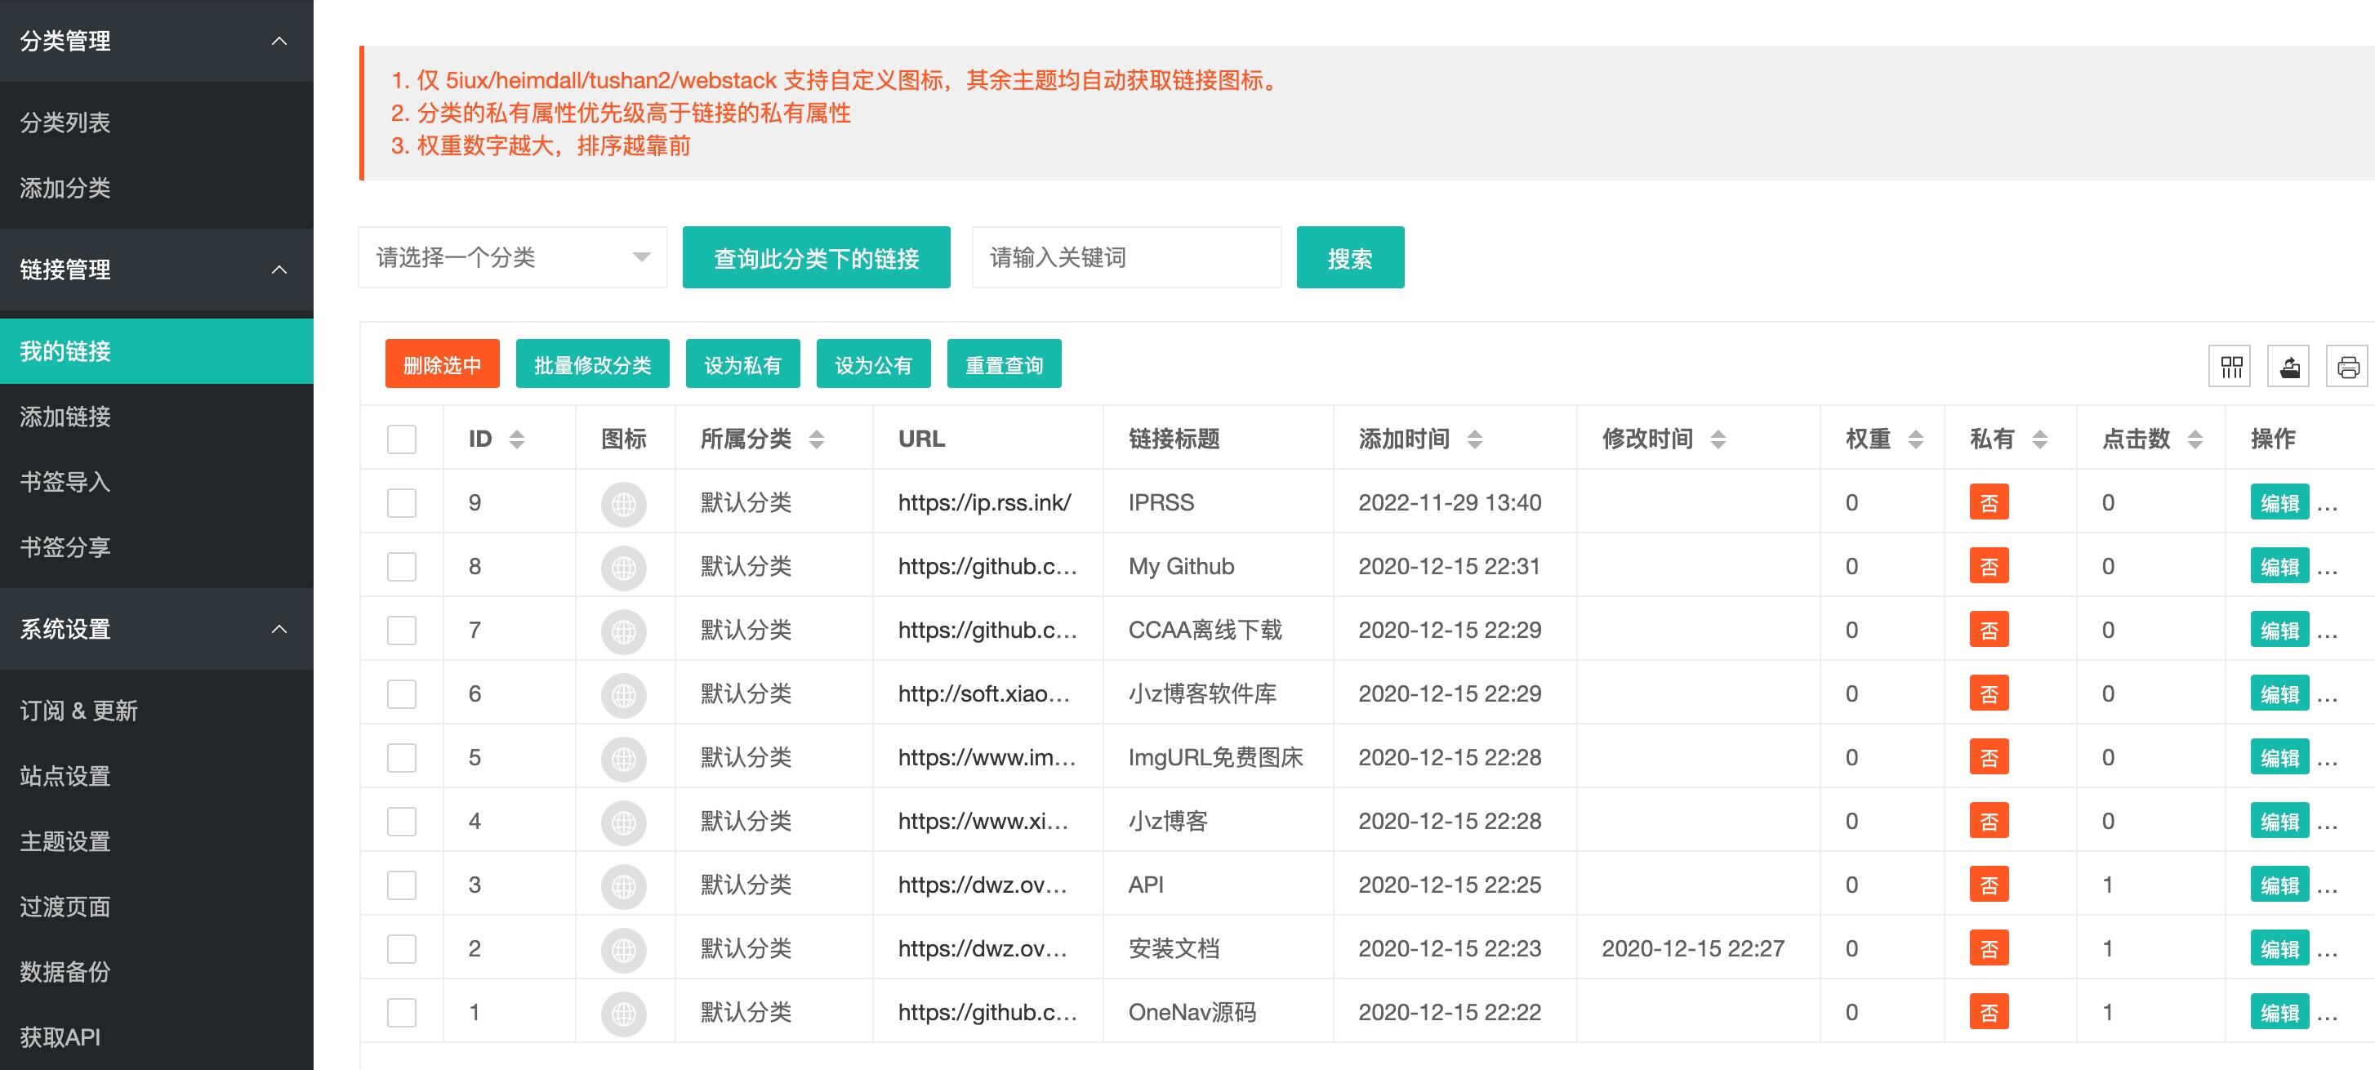Click the print table icon
This screenshot has height=1070, width=2375.
2347,367
